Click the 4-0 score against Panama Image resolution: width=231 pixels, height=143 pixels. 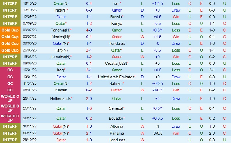(89, 30)
